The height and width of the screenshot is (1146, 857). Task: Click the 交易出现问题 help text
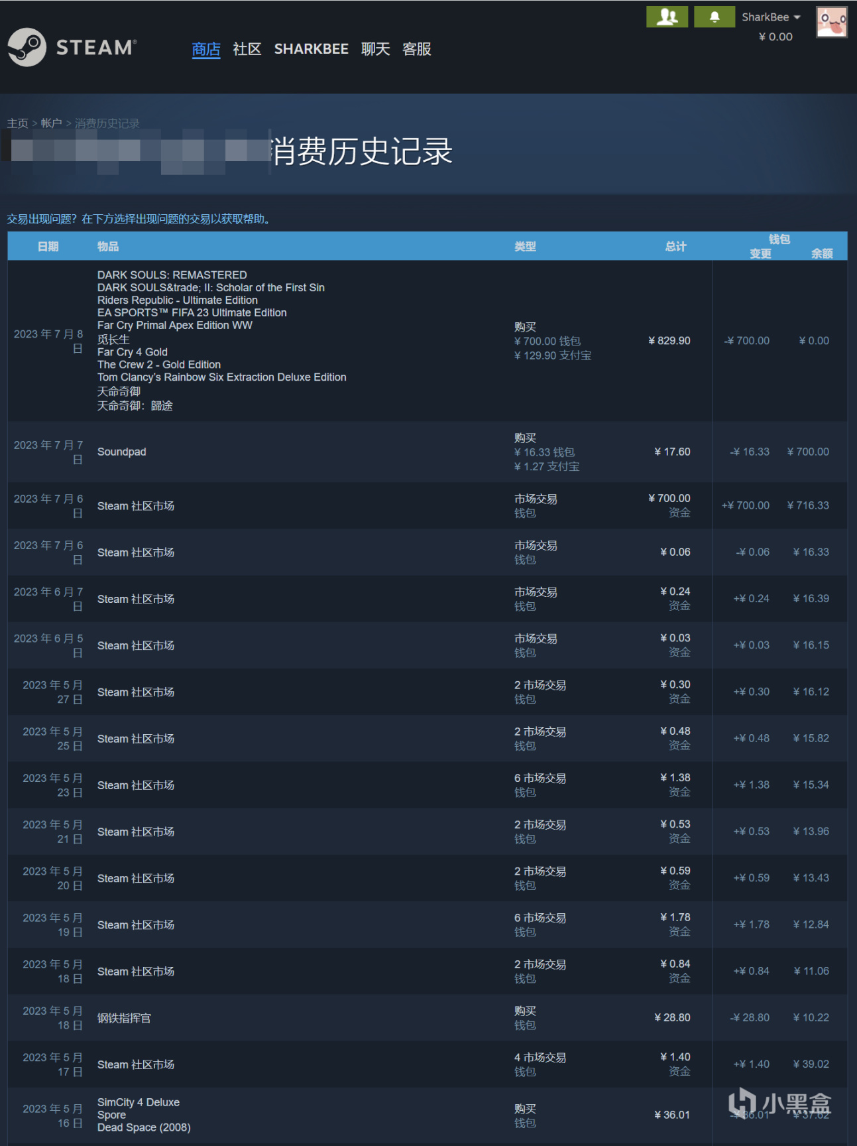(x=139, y=219)
